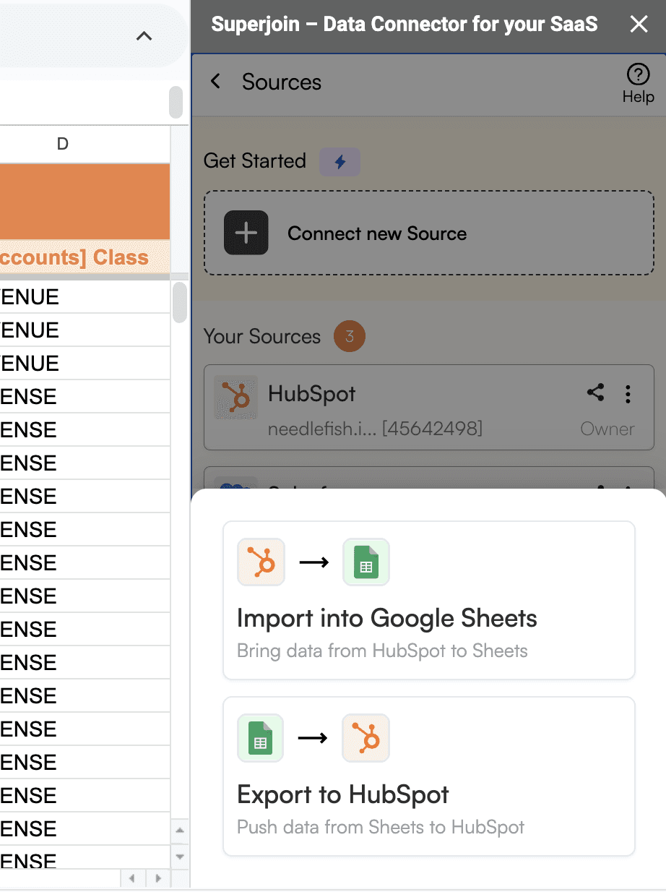Open HubSpot source three-dot menu
Image resolution: width=666 pixels, height=892 pixels.
628,394
